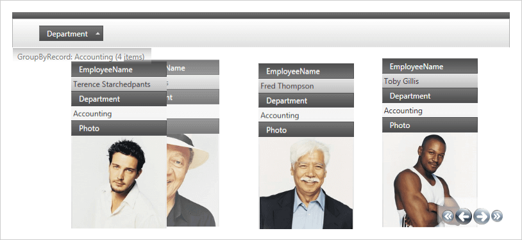522x240 pixels.
Task: Click the Terence Starchedpants name cell
Action: tap(119, 84)
